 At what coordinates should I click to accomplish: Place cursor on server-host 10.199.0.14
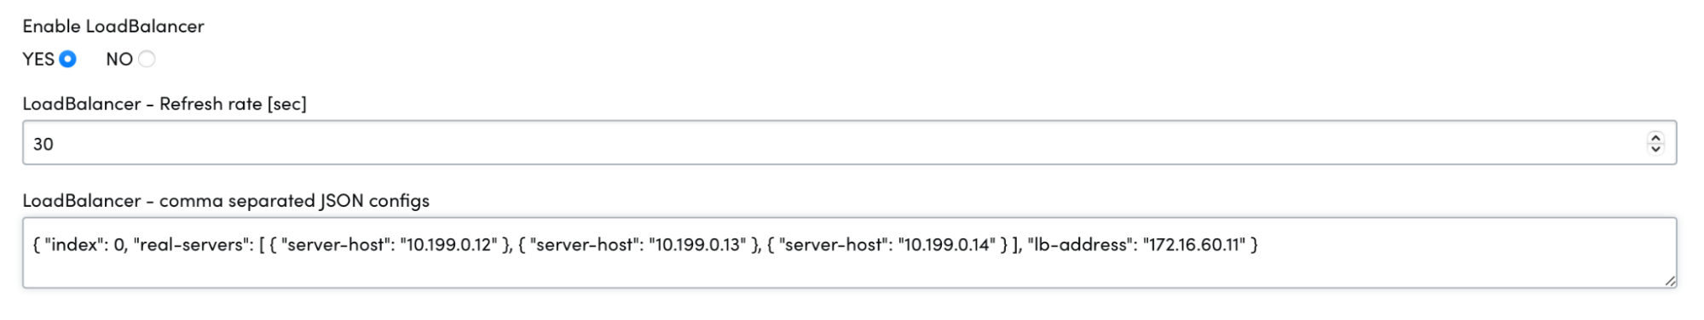point(947,245)
